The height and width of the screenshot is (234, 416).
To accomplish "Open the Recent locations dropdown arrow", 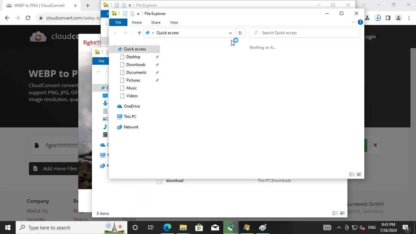I will click(132, 33).
